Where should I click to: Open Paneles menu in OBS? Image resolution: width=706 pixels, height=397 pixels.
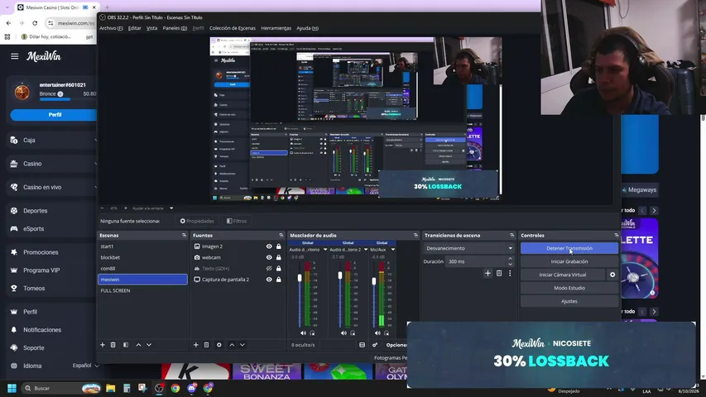pos(175,28)
